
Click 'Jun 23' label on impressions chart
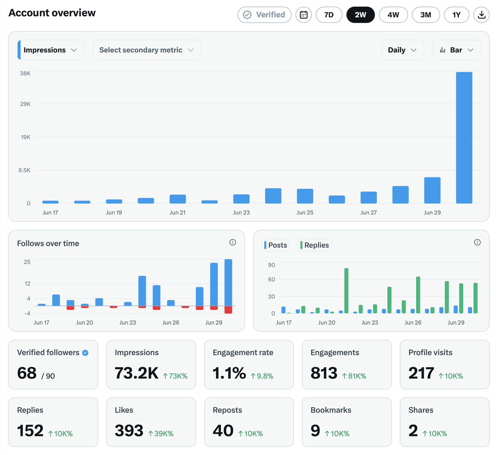241,212
